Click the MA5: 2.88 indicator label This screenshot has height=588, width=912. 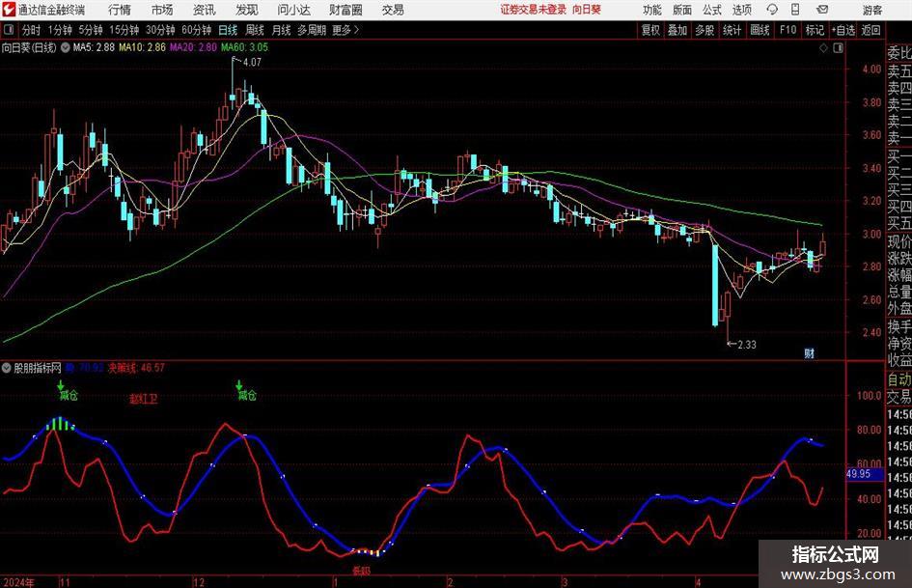click(x=94, y=47)
